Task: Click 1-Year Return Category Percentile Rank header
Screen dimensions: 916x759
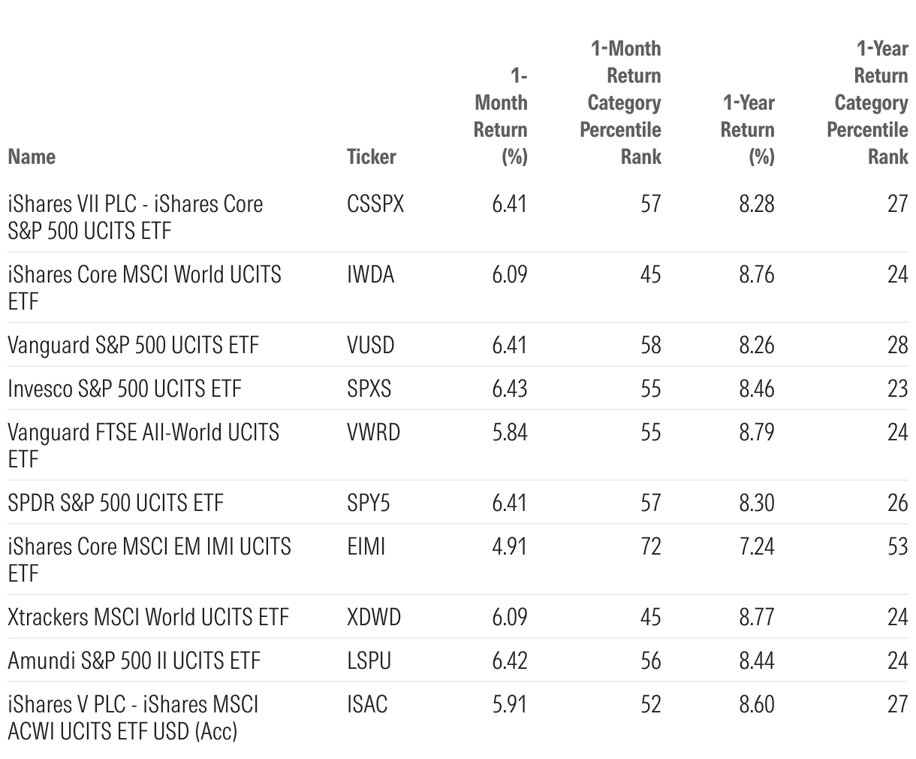Action: (x=868, y=102)
